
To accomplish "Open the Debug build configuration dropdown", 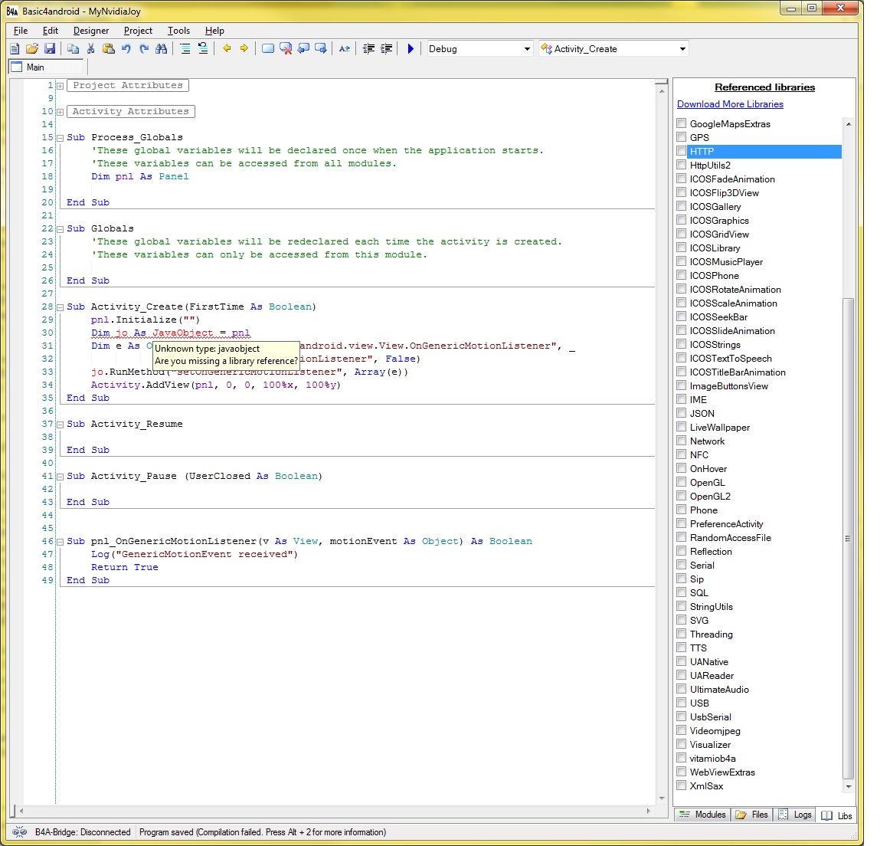I will tap(527, 49).
